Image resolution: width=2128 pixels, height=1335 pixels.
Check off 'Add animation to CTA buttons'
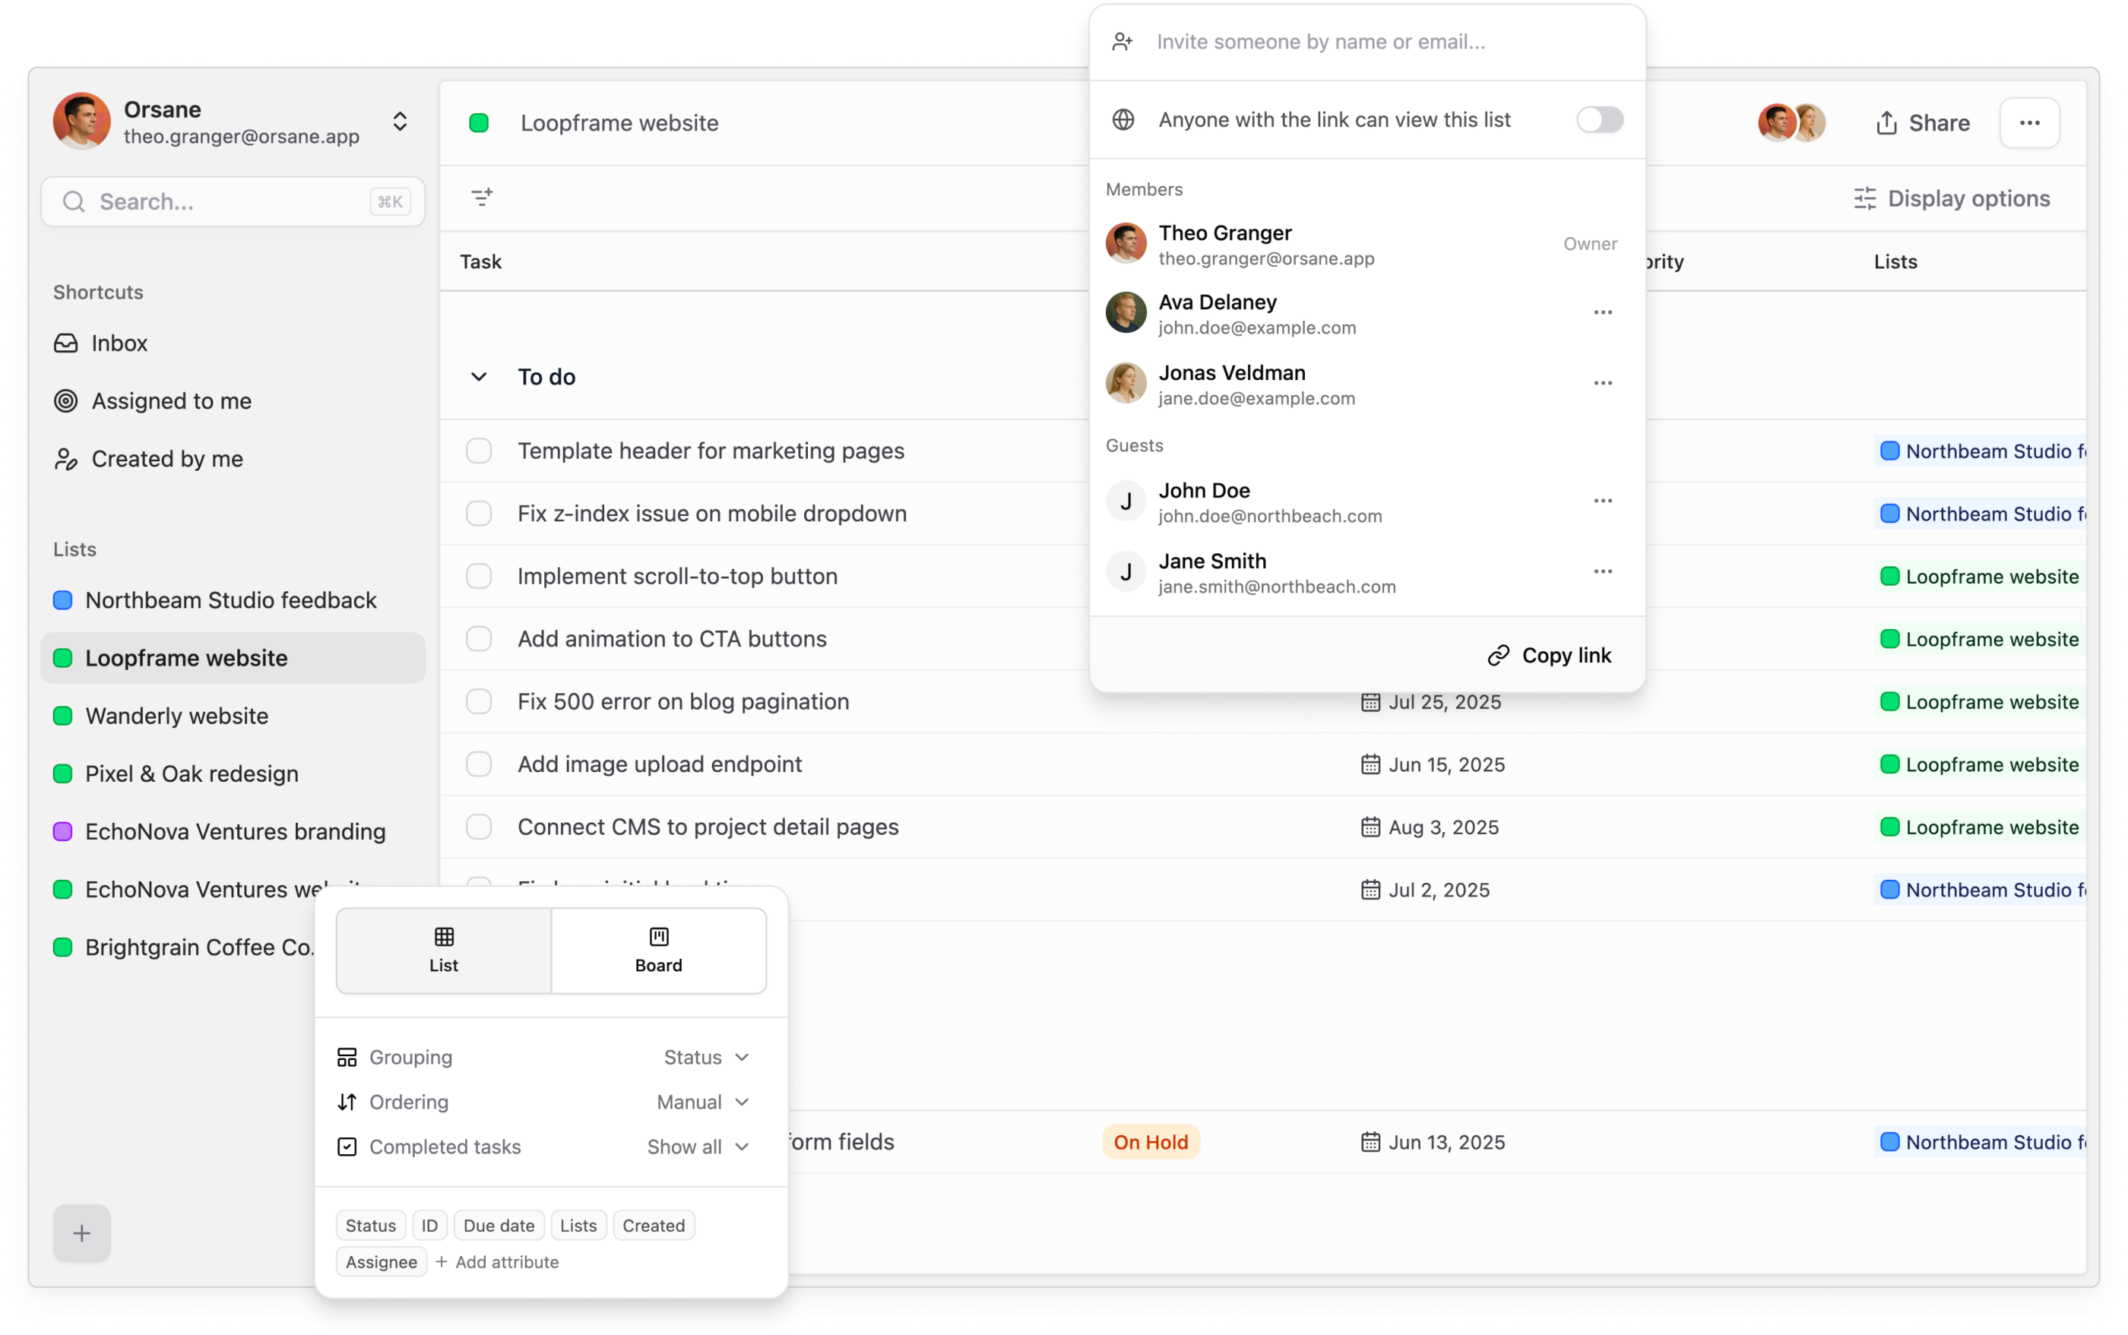pyautogui.click(x=479, y=638)
